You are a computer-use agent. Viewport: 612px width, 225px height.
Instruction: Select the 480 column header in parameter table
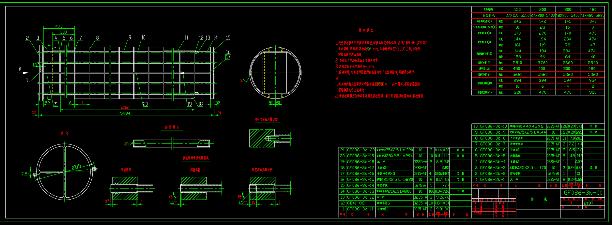tap(593, 9)
